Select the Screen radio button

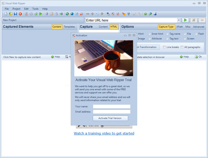coord(185,39)
